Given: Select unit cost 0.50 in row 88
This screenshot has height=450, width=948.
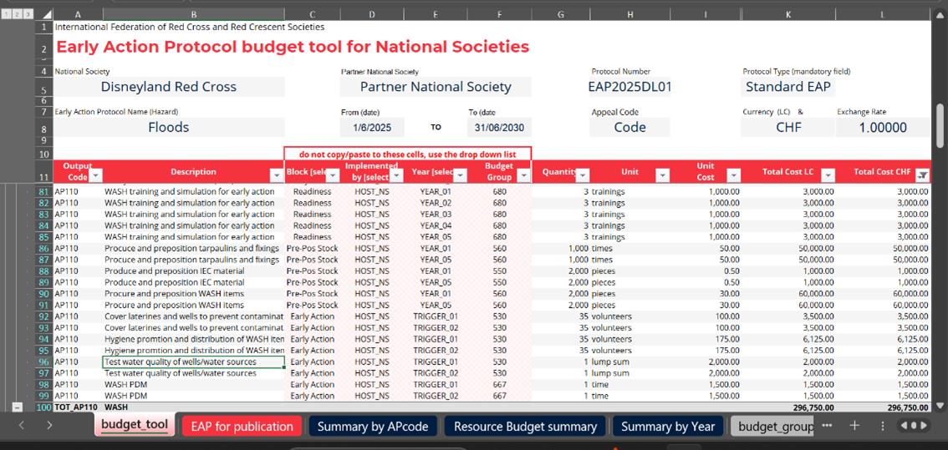Looking at the screenshot, I should 705,271.
